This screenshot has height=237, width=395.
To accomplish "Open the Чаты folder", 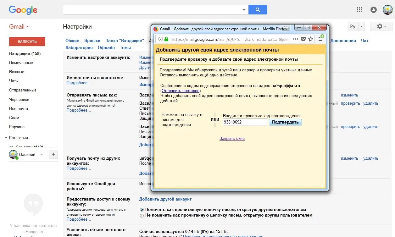I will point(14,81).
